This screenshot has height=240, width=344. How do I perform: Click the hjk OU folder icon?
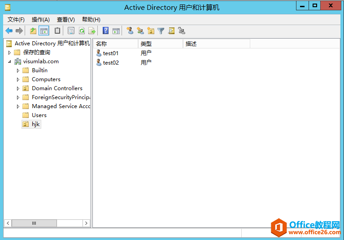click(x=26, y=124)
